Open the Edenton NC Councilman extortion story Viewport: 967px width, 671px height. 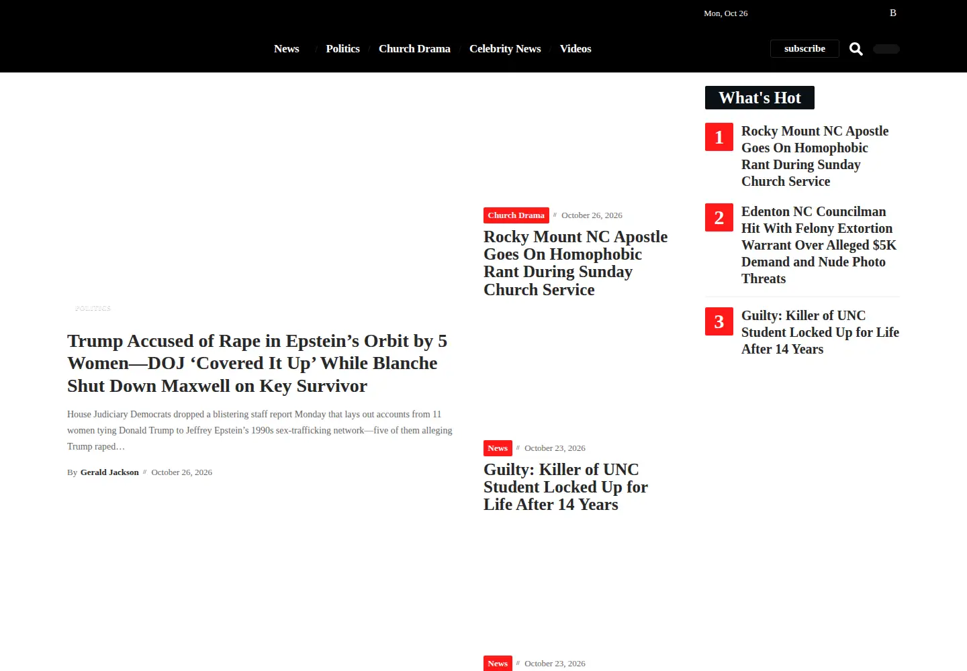(x=819, y=245)
